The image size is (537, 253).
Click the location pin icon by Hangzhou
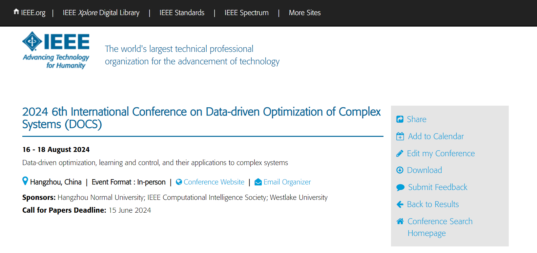click(25, 181)
